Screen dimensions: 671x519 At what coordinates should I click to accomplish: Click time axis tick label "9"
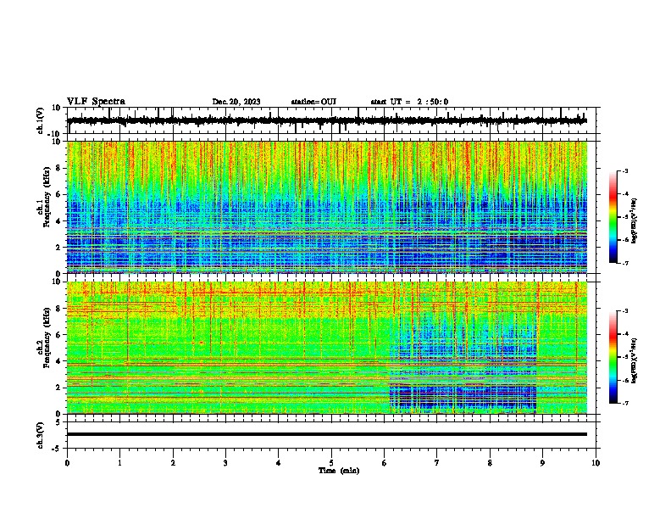(x=542, y=463)
